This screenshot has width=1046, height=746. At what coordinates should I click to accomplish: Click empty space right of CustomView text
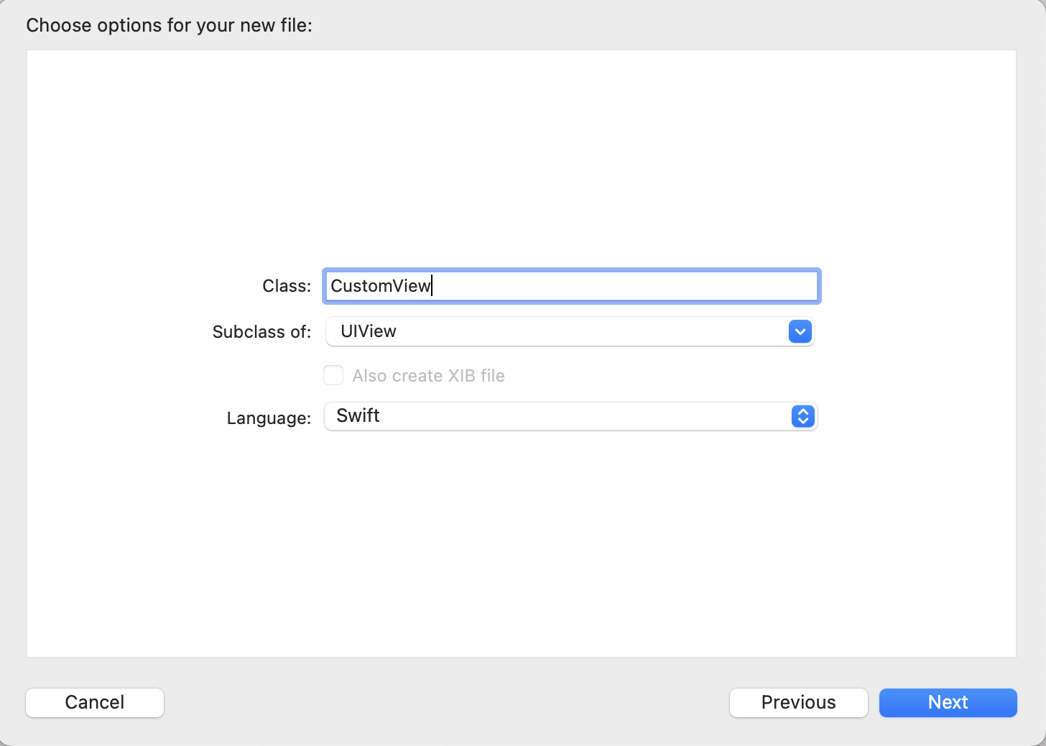625,286
